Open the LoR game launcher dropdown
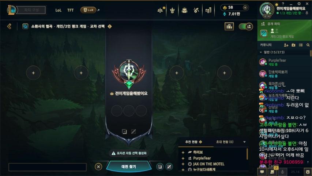The height and width of the screenshot is (176, 312). pos(89,10)
